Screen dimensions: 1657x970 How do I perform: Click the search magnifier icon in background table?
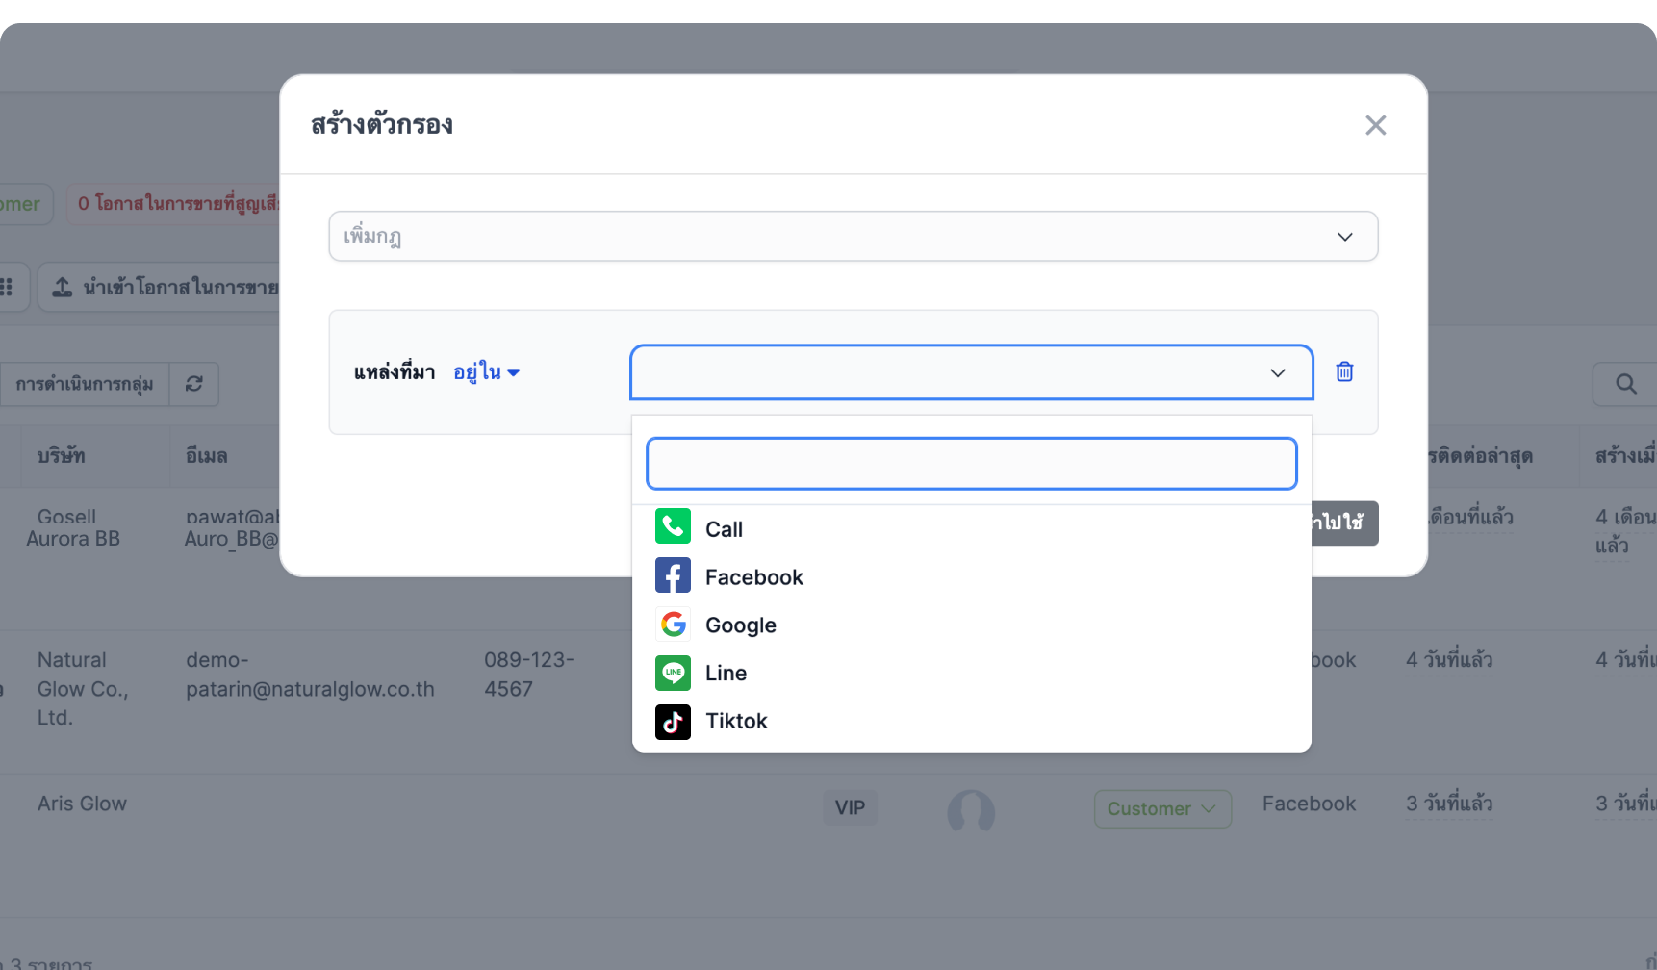pos(1626,384)
